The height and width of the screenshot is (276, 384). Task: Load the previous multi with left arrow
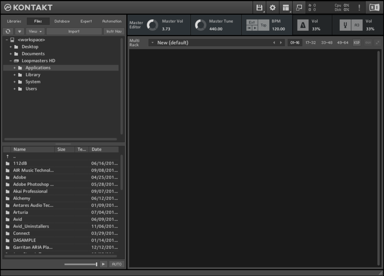(274, 43)
